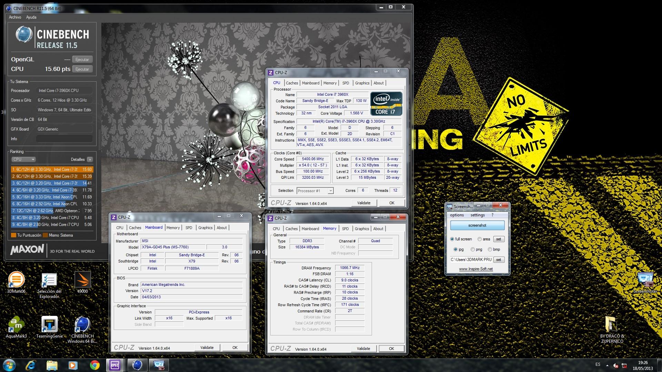Run the CPU test with Ejecutar

coord(82,69)
